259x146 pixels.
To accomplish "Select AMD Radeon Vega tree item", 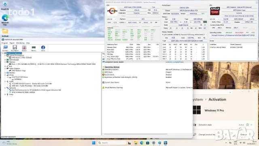I will tap(19, 71).
